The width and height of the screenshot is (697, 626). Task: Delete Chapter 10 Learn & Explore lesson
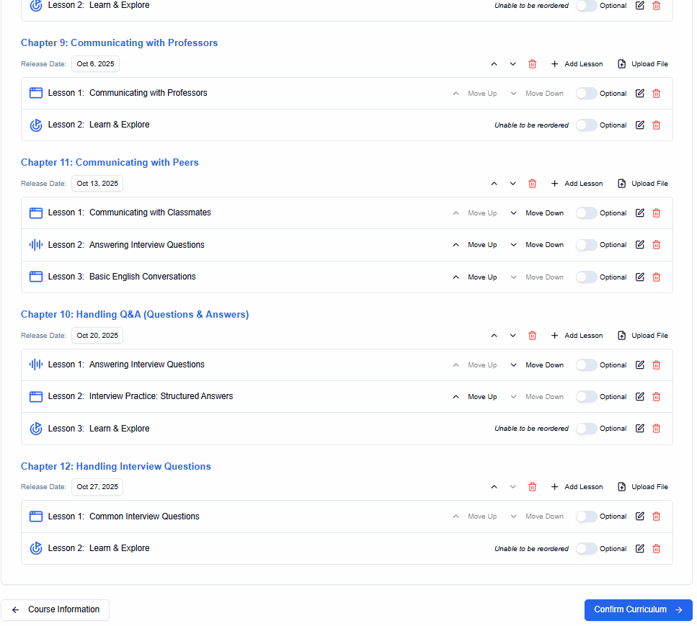coord(656,429)
